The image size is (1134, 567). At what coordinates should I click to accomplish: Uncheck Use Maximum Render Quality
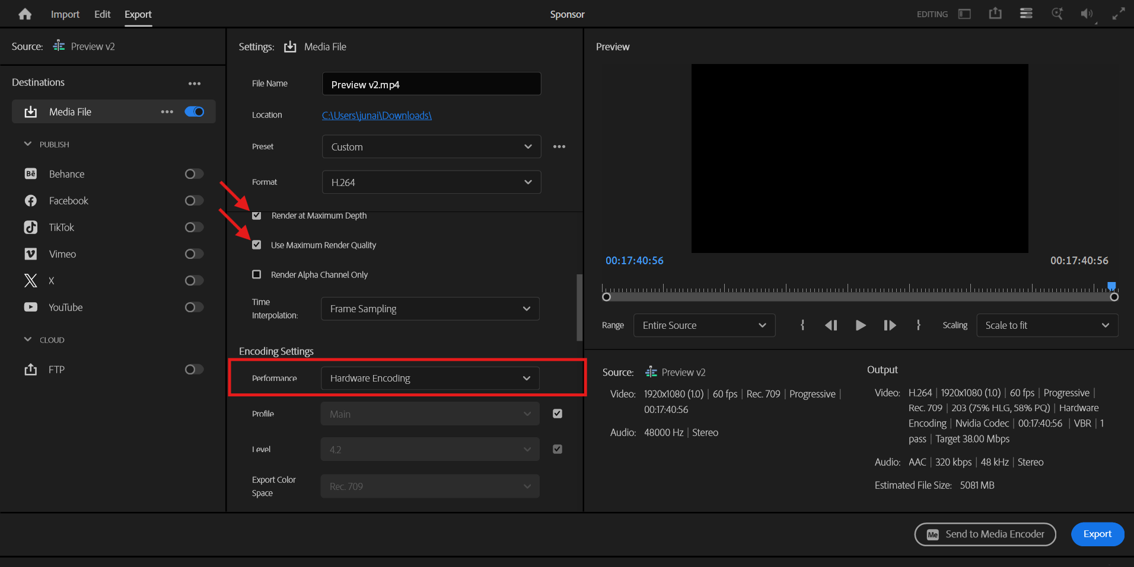click(256, 245)
